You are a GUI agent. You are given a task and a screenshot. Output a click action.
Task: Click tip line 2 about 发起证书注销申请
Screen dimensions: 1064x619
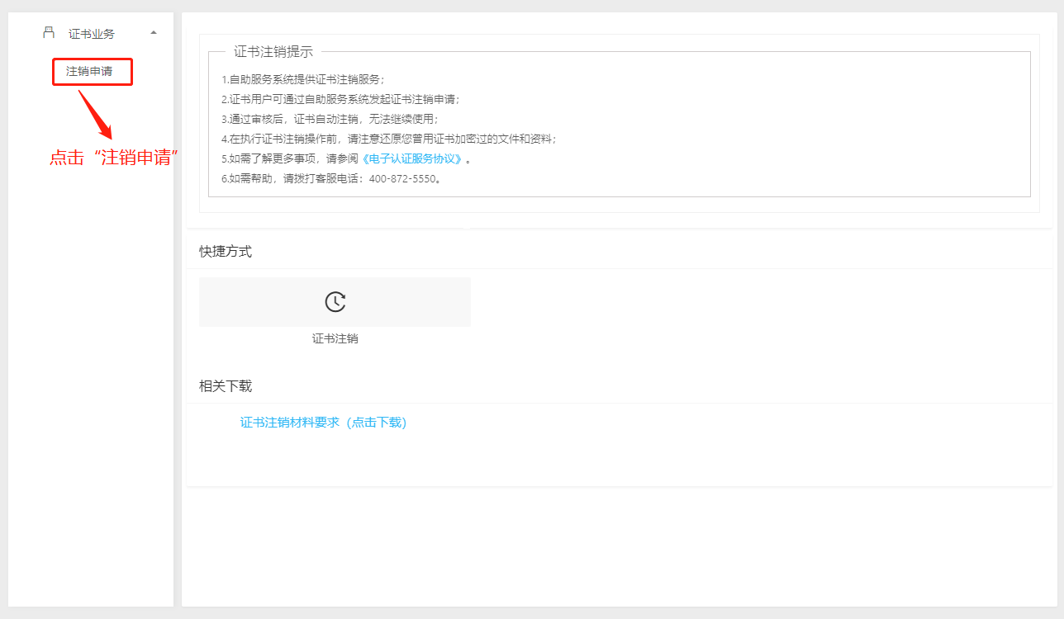tap(340, 99)
